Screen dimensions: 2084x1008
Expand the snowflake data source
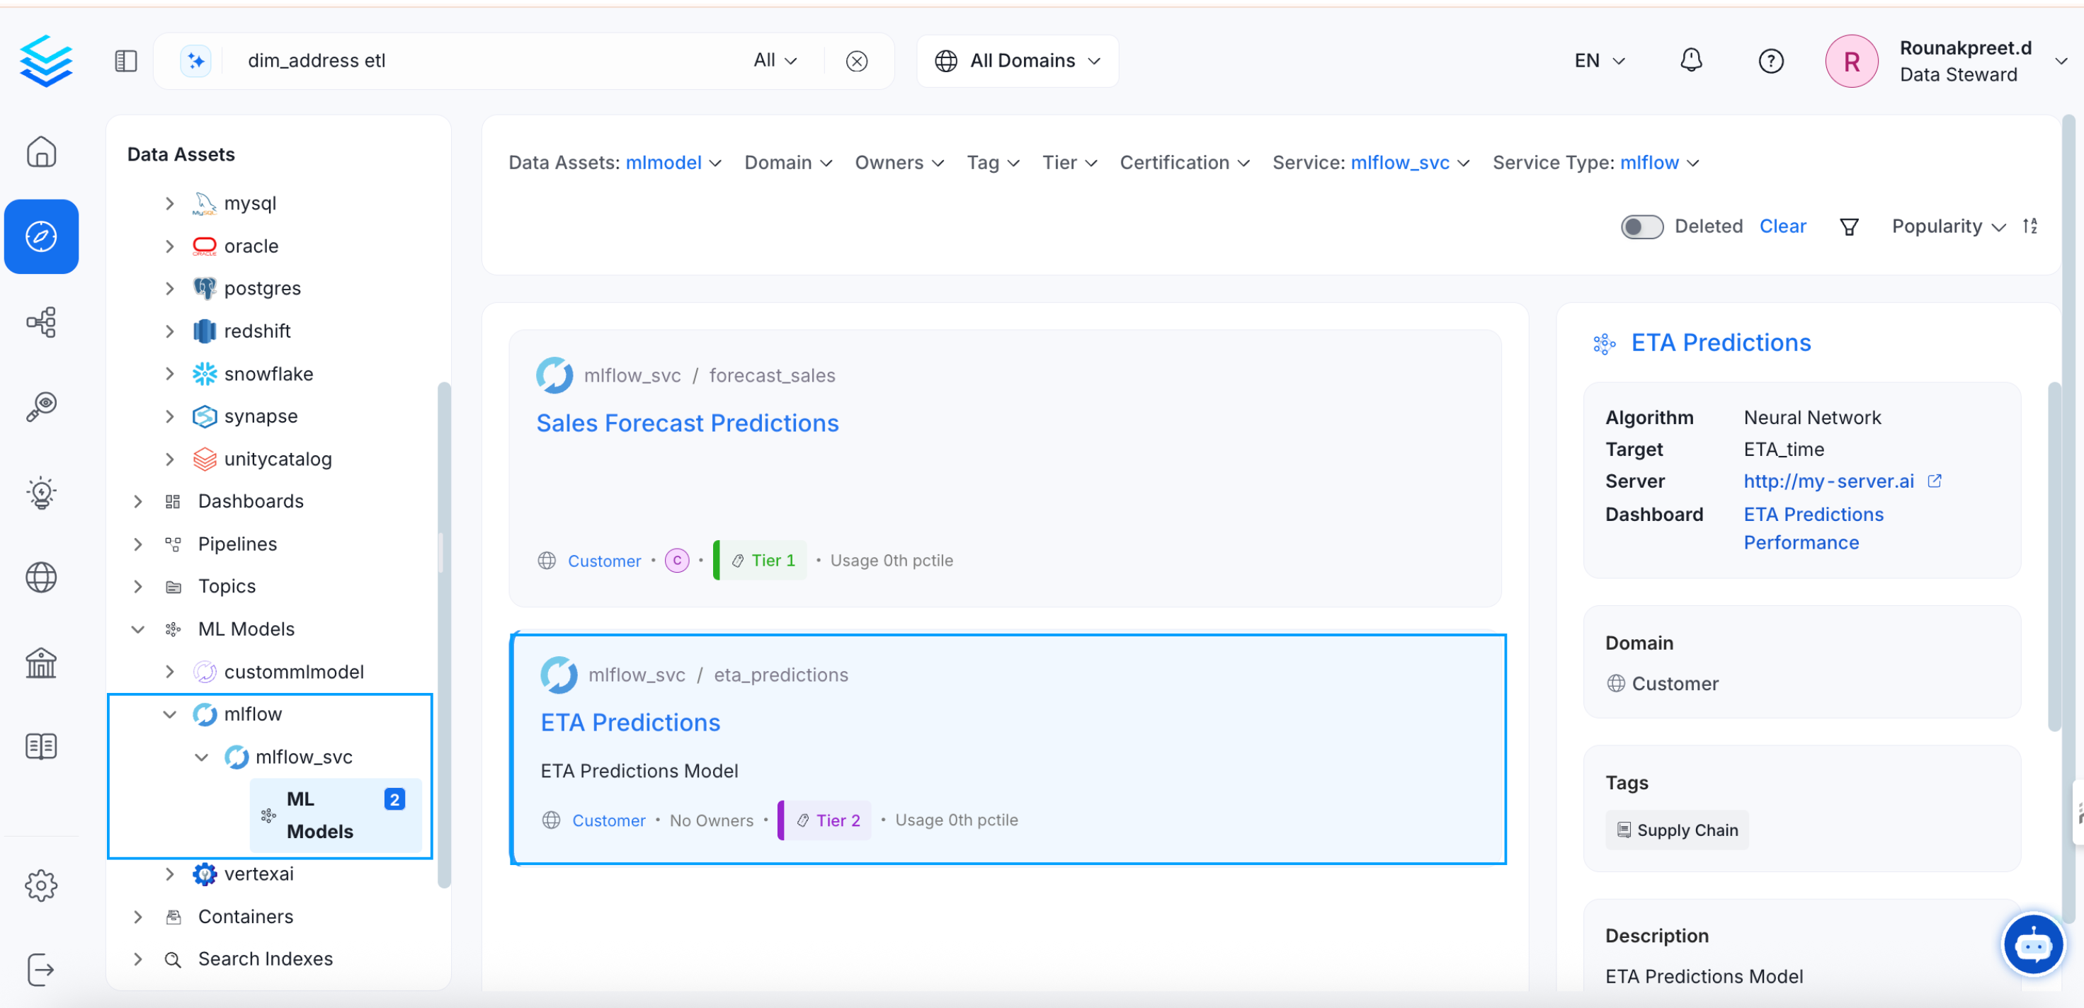click(169, 373)
